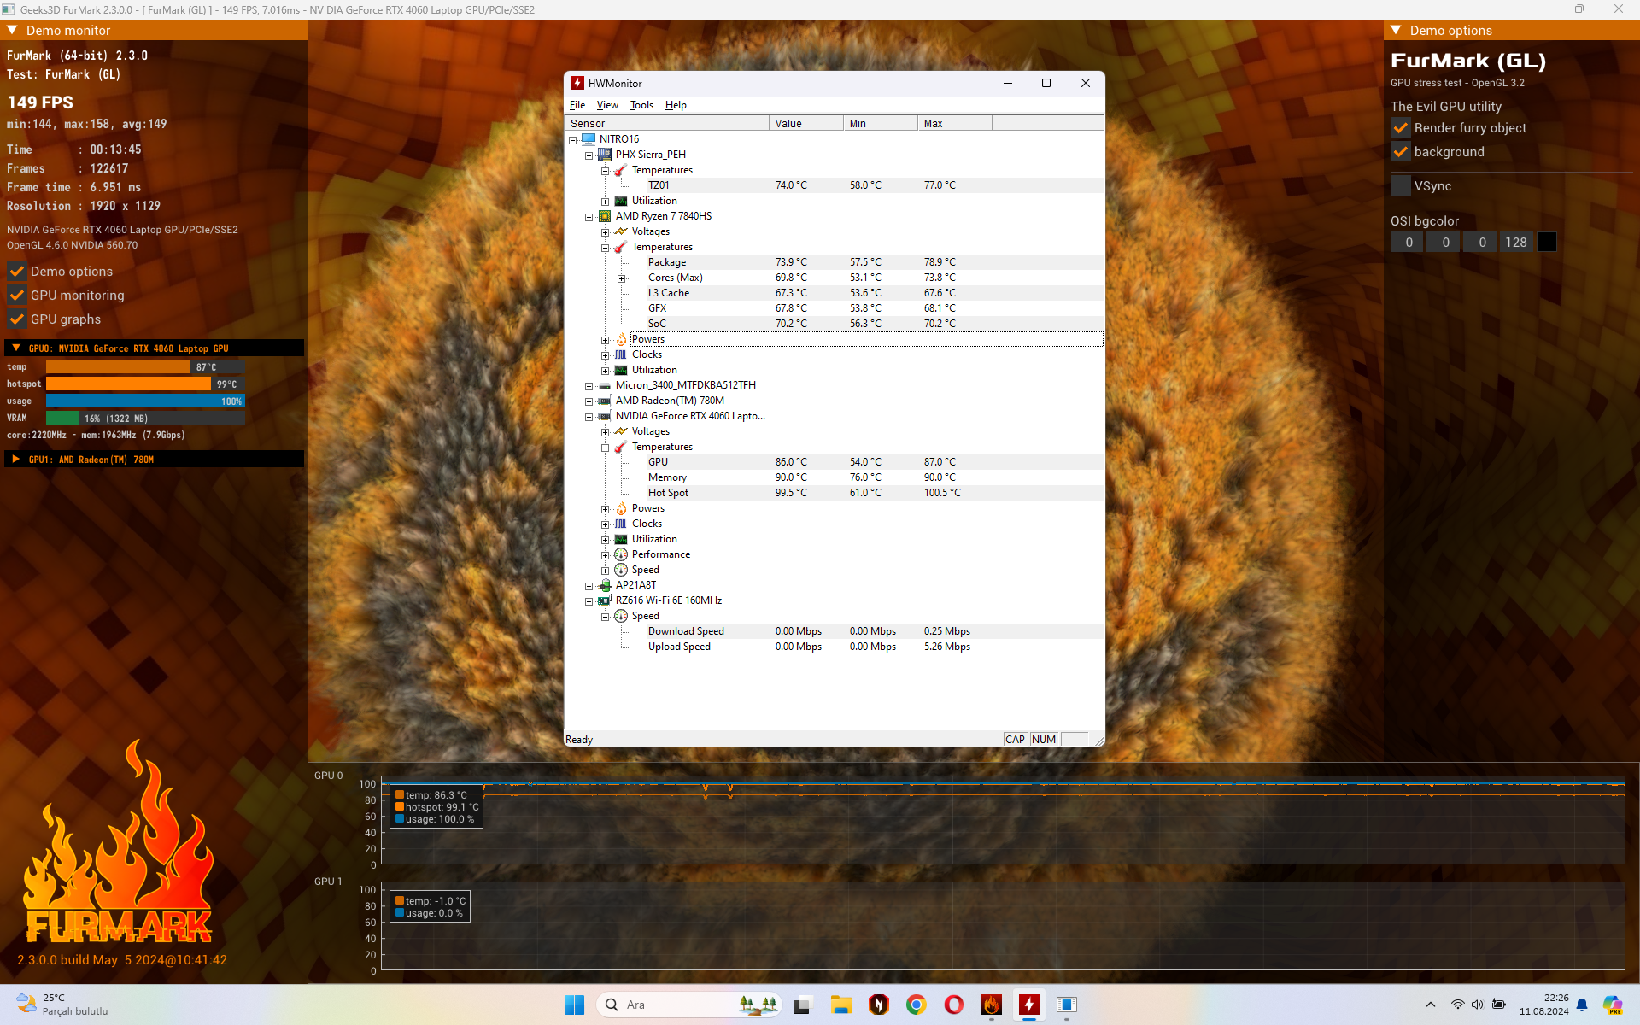Click the OSI bgcolor alpha value 128
Viewport: 1640px width, 1025px height.
pyautogui.click(x=1515, y=243)
